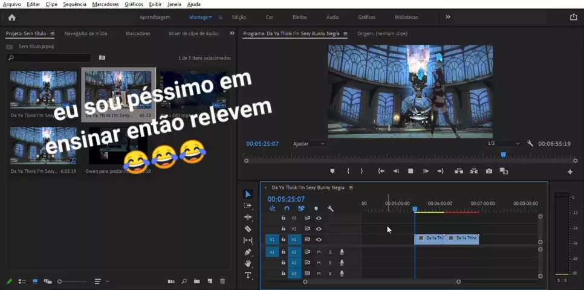Open the Navegador de mídia tab

coord(86,33)
